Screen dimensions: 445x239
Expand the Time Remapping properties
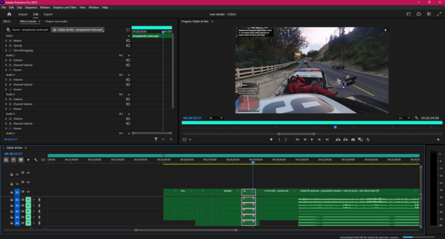tap(6, 50)
